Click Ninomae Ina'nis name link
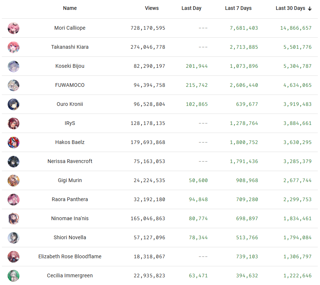 point(70,218)
